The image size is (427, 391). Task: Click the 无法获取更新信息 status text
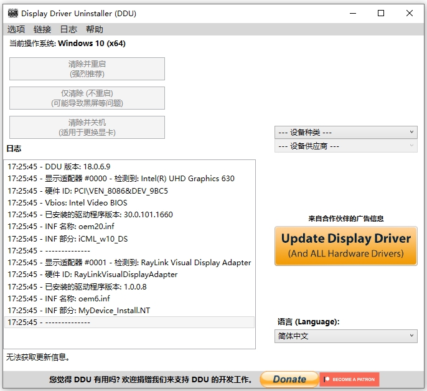pyautogui.click(x=37, y=357)
